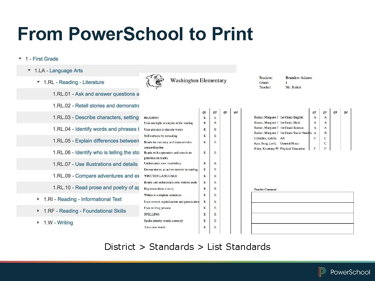This screenshot has width=375, height=281.
Task: Click 'District' in the breadcrumb path
Action: (120, 247)
